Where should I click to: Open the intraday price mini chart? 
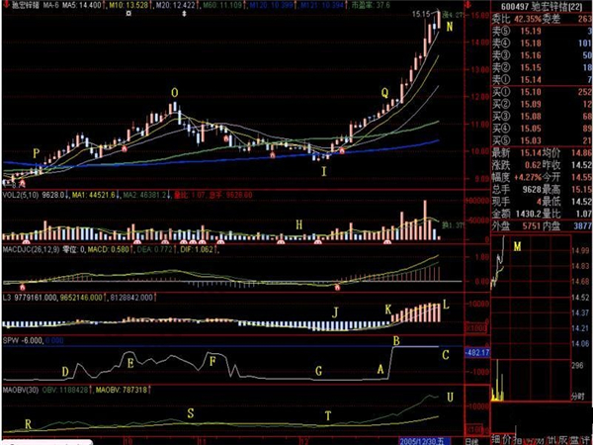pyautogui.click(x=531, y=295)
